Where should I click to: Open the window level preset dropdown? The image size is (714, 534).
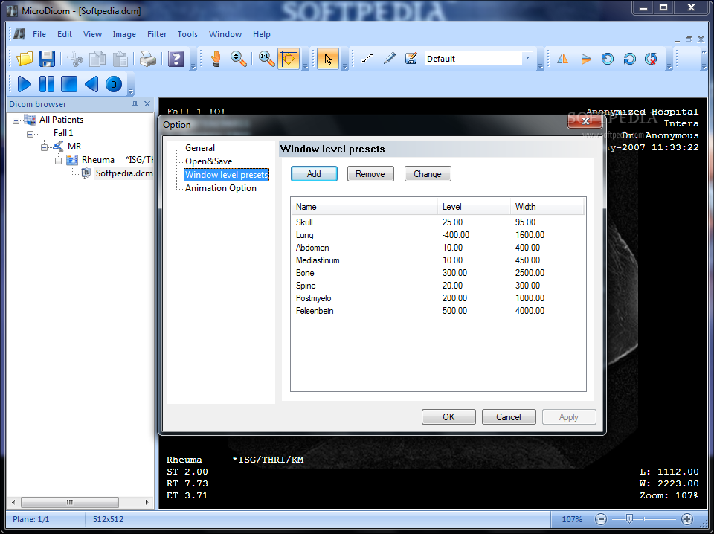pyautogui.click(x=527, y=58)
